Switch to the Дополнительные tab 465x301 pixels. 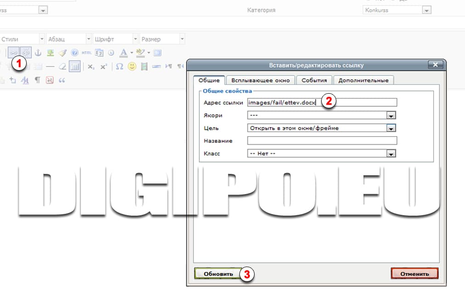363,80
